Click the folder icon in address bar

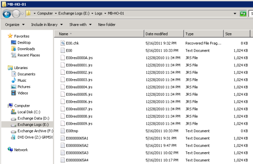pos(28,13)
